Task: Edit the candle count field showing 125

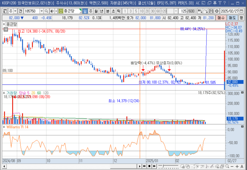Action: coord(183,11)
